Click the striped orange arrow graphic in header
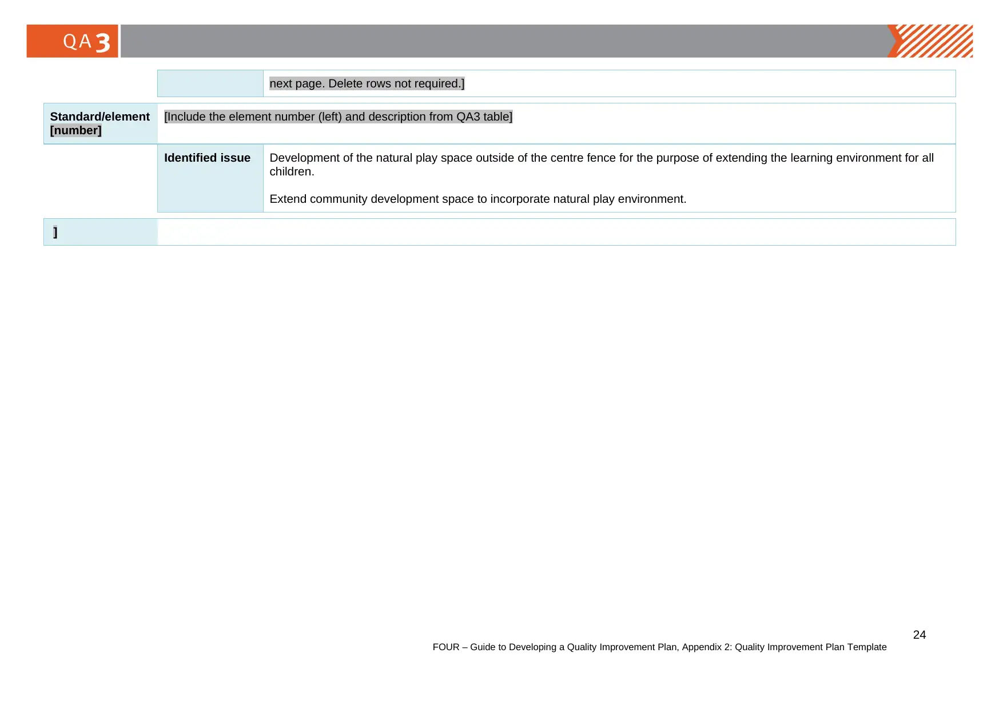Screen dimensions: 1003x709 point(930,41)
